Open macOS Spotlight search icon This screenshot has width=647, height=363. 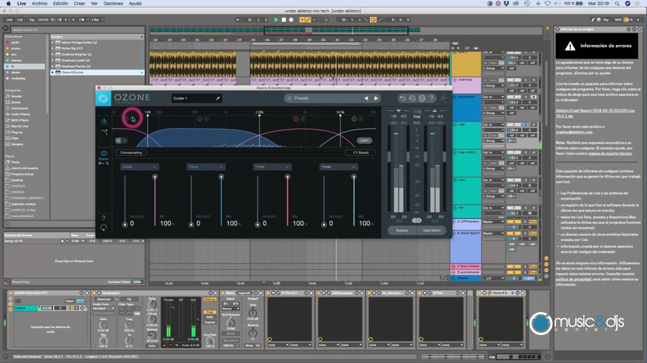(617, 3)
